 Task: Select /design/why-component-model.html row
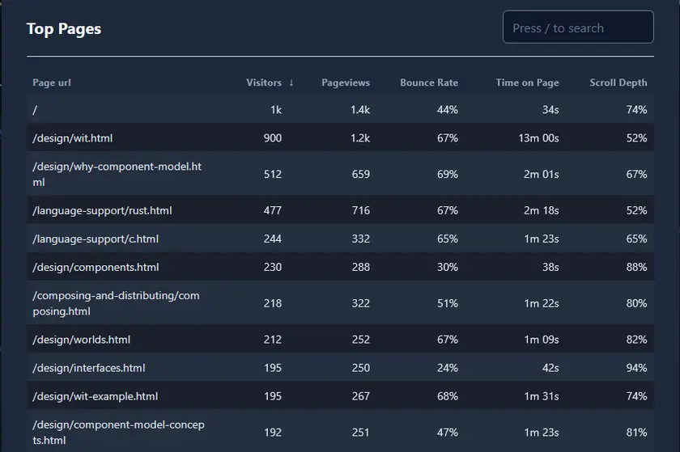click(117, 174)
